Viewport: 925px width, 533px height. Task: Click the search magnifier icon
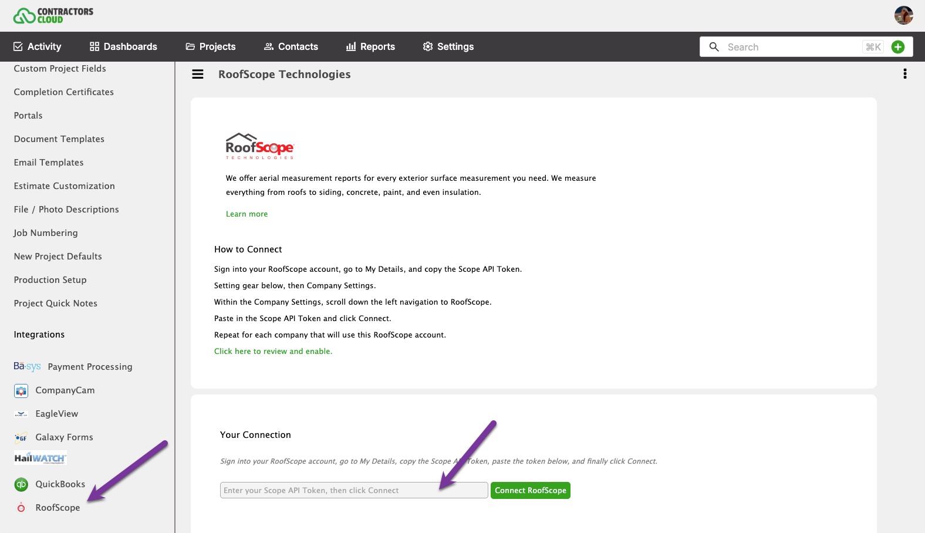pos(714,47)
